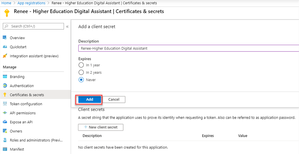Click the Owners icon
Viewport: 299px width, 154px height.
(5, 131)
